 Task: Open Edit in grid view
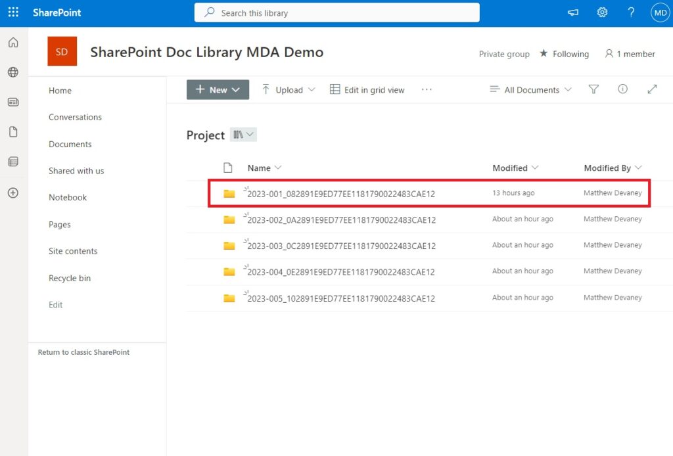tap(367, 89)
